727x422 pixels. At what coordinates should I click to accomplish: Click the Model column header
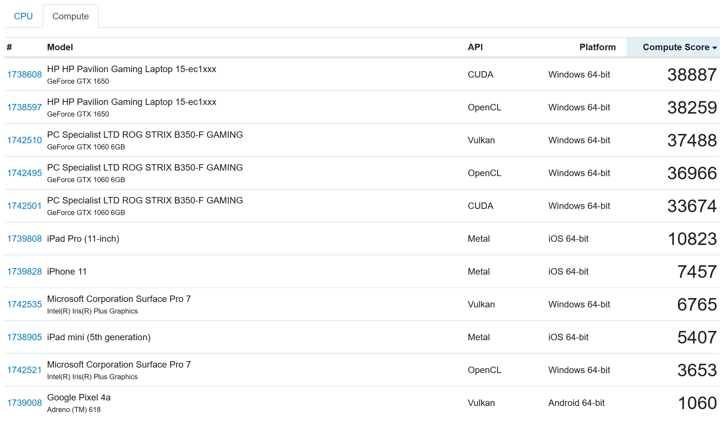coord(60,47)
